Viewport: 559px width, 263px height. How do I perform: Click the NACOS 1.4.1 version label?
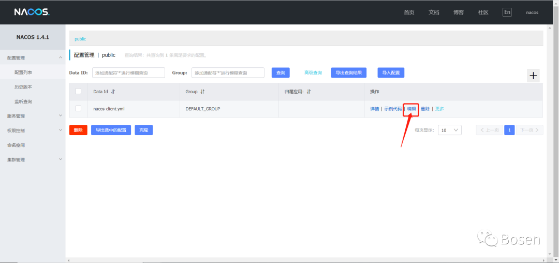point(33,37)
